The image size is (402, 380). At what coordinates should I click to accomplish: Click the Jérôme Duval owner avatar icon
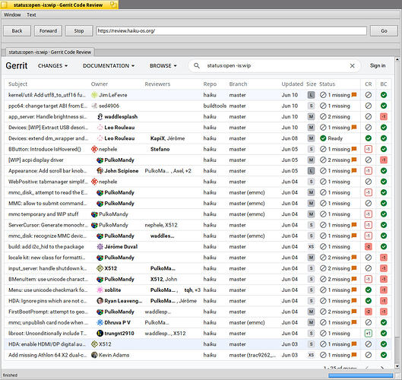(100, 247)
